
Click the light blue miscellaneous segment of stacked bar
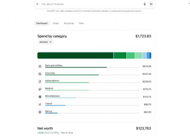144,55
